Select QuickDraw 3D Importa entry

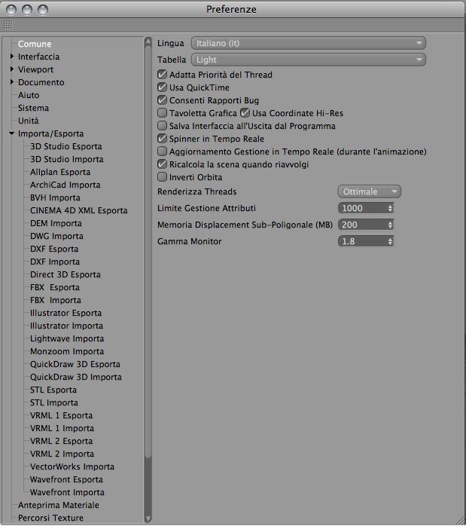(x=76, y=377)
